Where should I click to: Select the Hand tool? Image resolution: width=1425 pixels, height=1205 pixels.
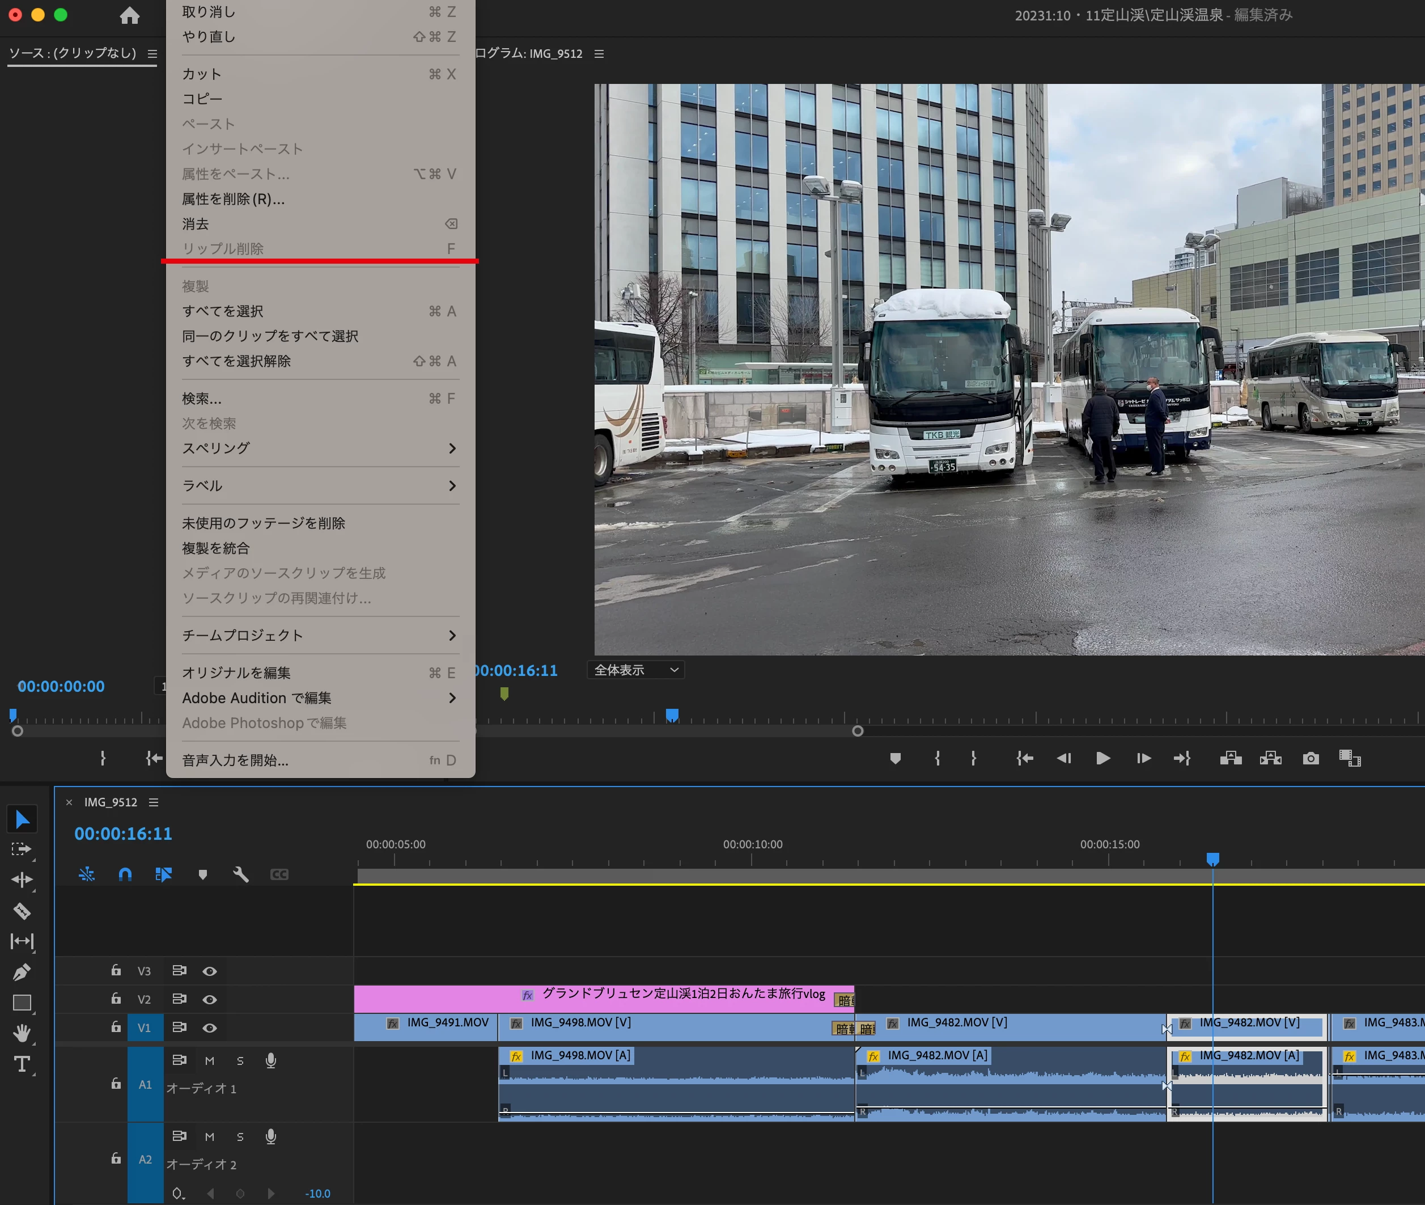(22, 1033)
